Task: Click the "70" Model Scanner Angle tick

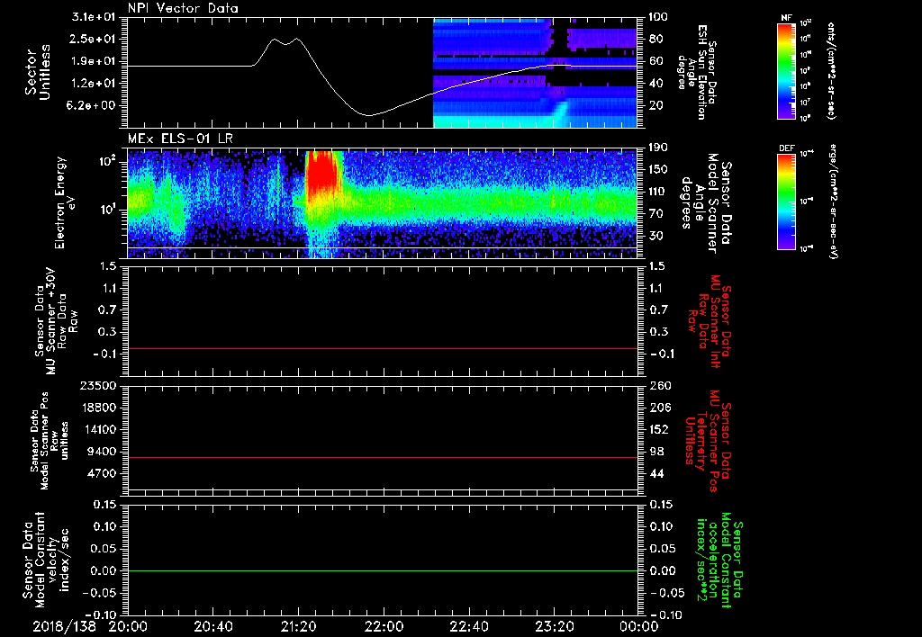Action: pos(656,213)
